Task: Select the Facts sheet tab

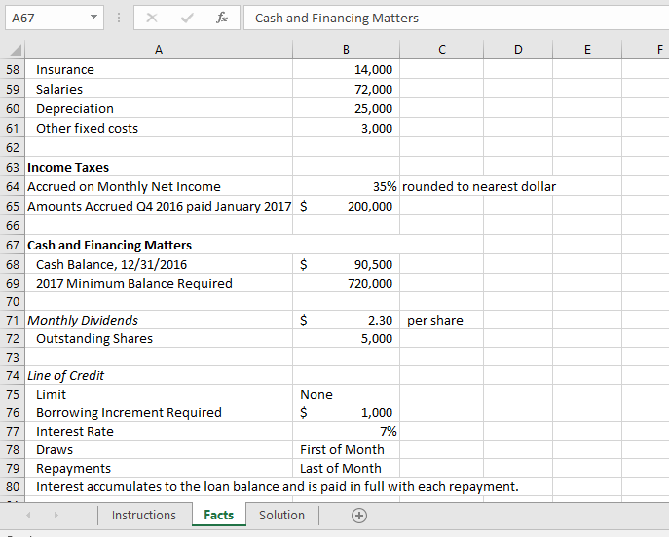Action: click(x=219, y=516)
